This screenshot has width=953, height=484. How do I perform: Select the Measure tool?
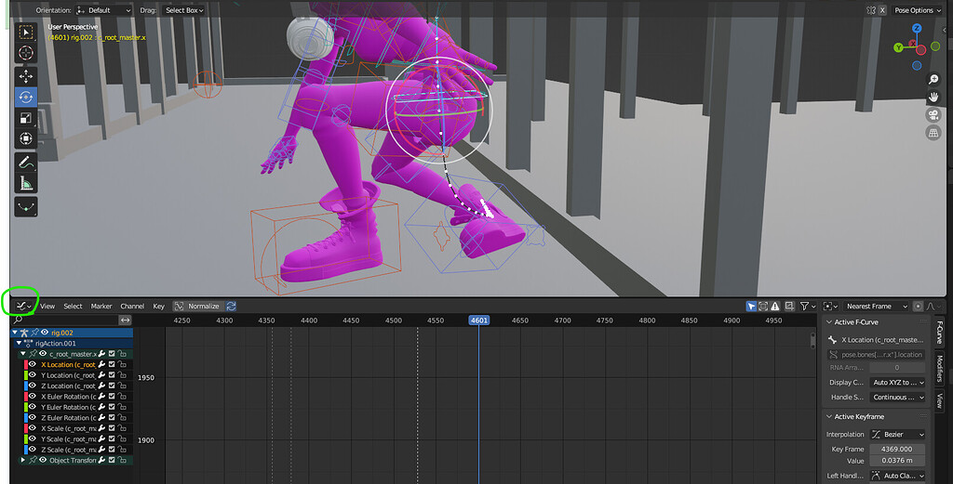(25, 183)
